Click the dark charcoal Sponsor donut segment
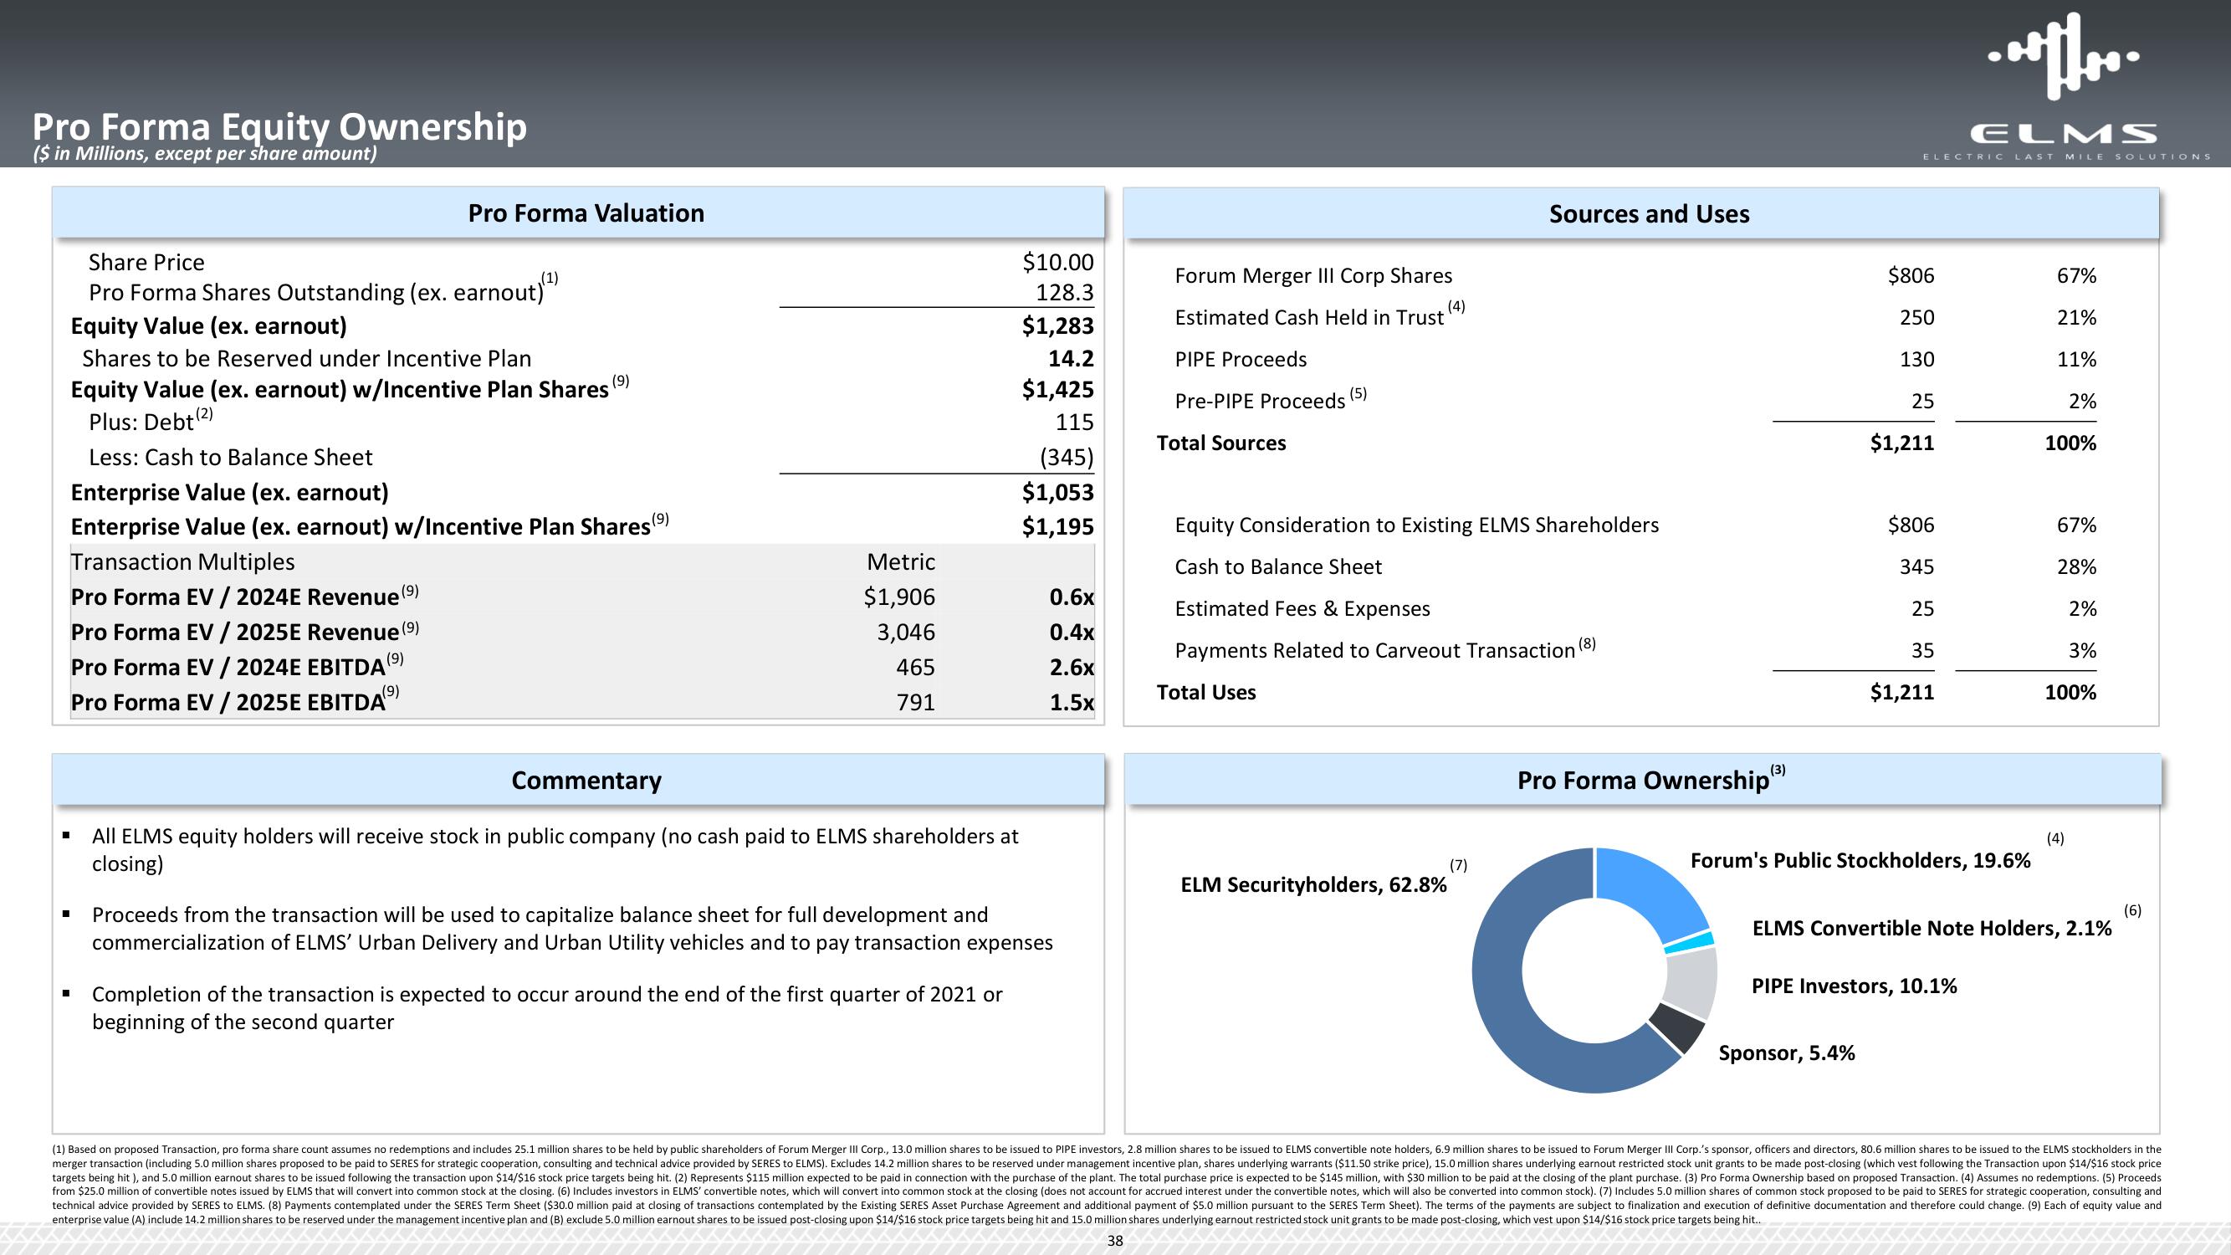This screenshot has height=1255, width=2231. pyautogui.click(x=1677, y=1029)
